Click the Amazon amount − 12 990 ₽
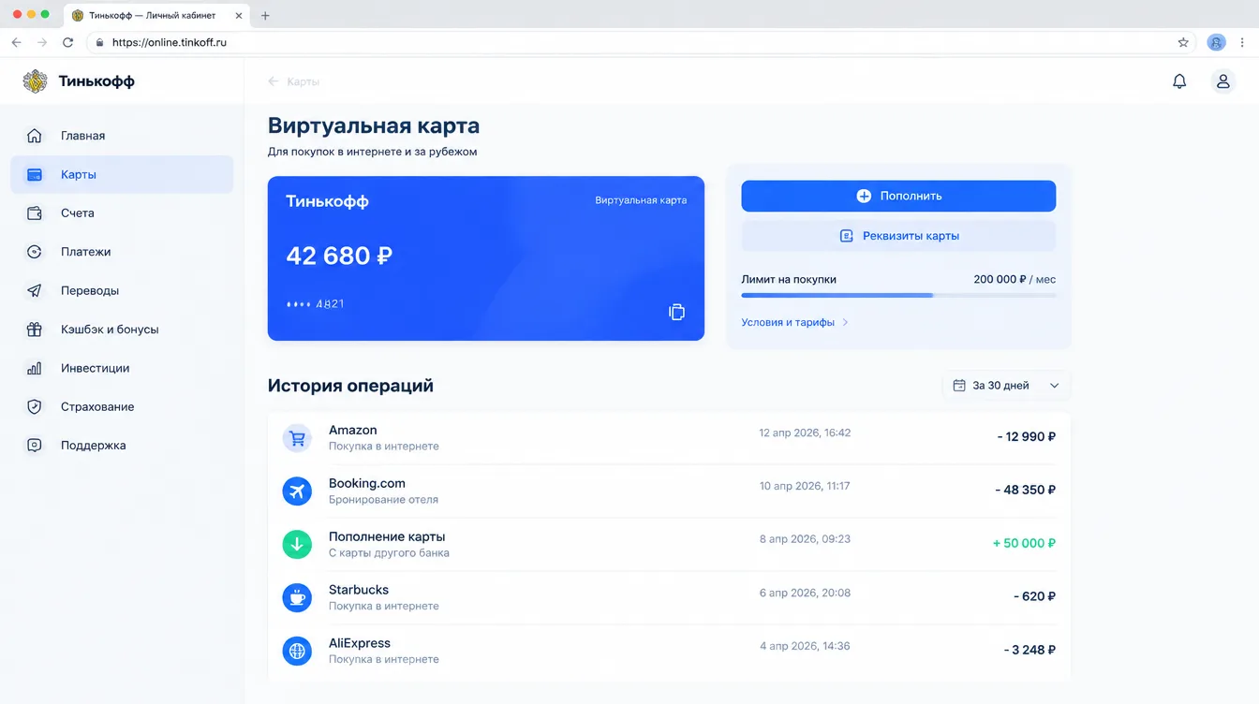 point(1027,436)
